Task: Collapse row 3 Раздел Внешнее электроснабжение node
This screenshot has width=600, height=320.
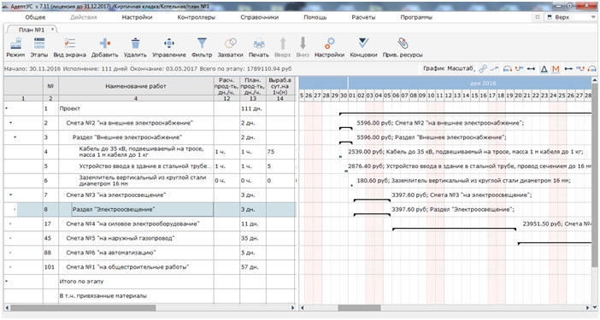Action: coord(15,137)
